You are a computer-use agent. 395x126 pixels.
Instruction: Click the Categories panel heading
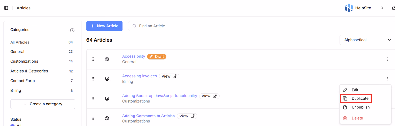pyautogui.click(x=20, y=30)
